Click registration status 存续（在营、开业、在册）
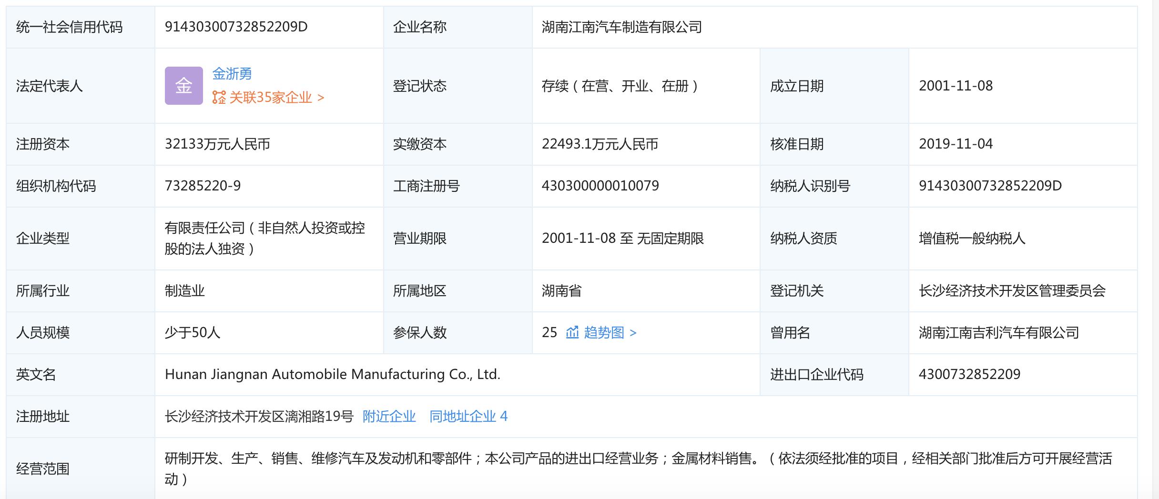The height and width of the screenshot is (499, 1159). point(621,86)
